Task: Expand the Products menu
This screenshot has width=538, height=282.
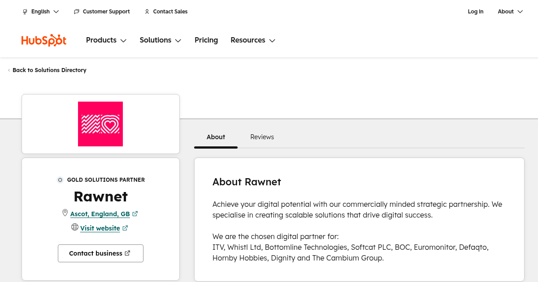Action: 106,40
